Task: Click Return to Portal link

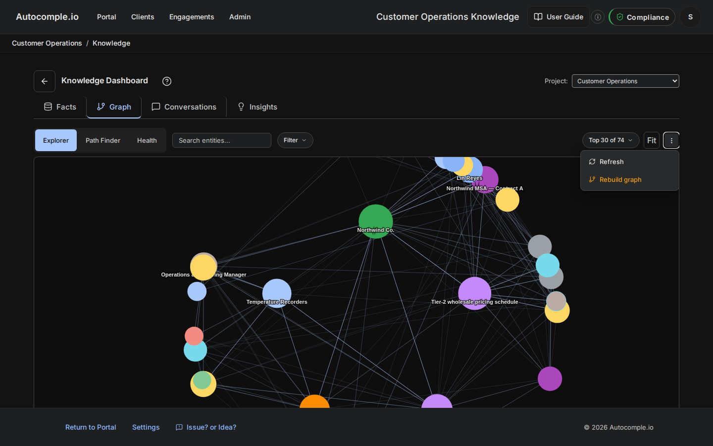Action: [x=91, y=427]
